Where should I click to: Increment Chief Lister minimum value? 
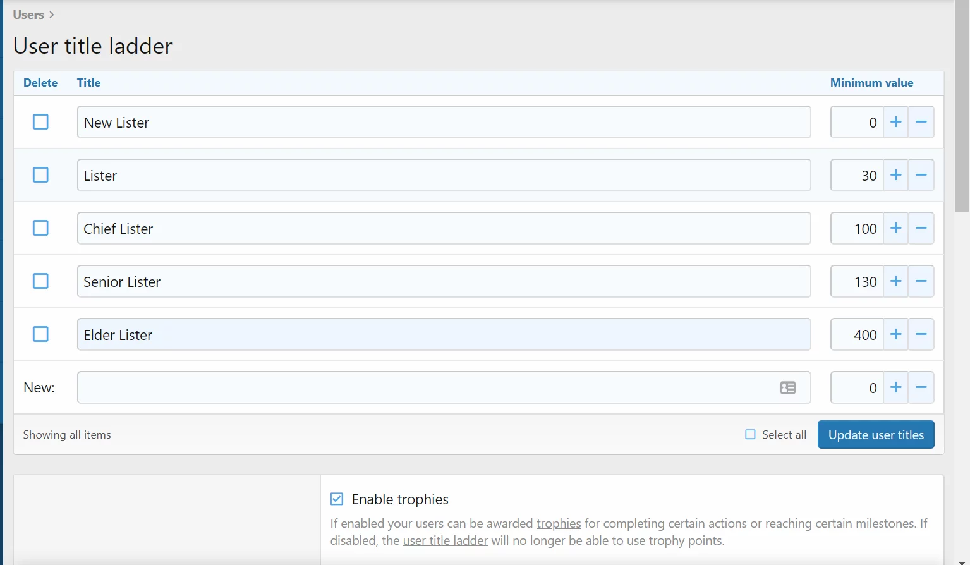click(895, 228)
